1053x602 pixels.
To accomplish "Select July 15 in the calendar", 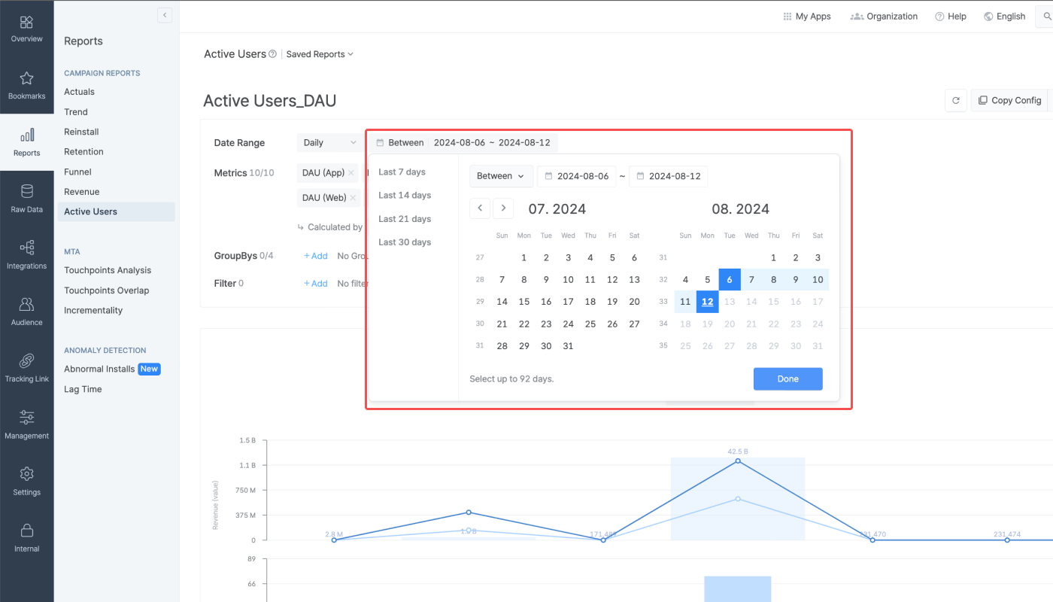I will (524, 302).
